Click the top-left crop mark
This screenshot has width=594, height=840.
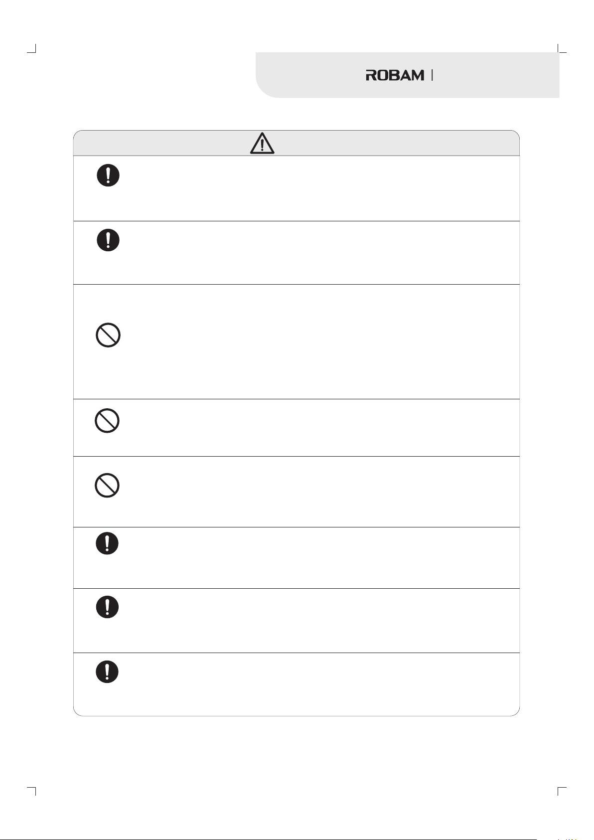click(32, 48)
